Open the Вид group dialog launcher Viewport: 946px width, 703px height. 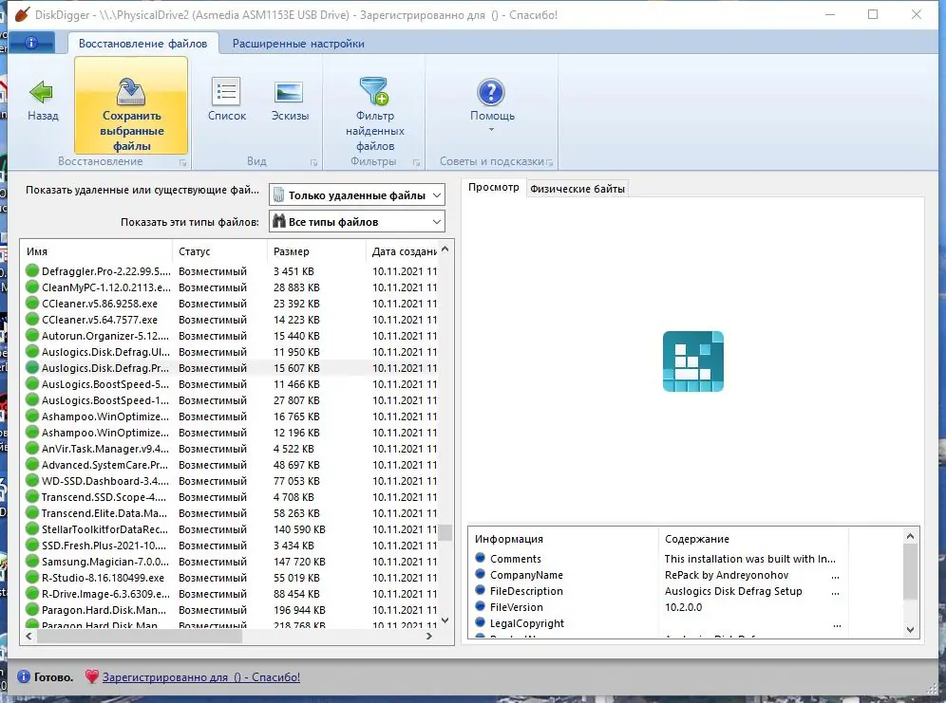[x=313, y=162]
